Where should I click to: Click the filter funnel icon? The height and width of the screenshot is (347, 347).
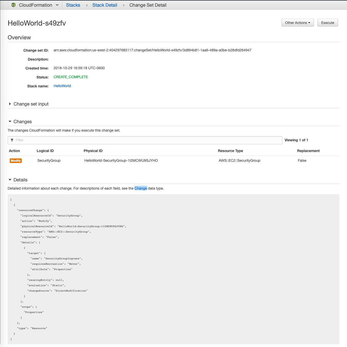[x=12, y=140]
